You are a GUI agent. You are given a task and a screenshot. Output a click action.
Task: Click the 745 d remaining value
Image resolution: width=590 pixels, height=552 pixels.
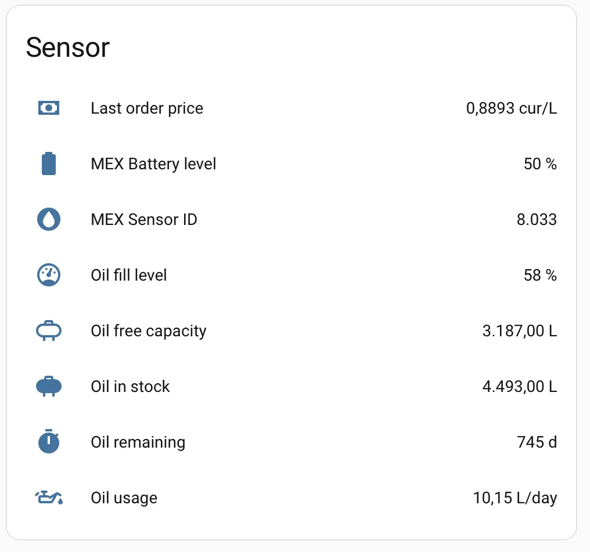pyautogui.click(x=537, y=442)
